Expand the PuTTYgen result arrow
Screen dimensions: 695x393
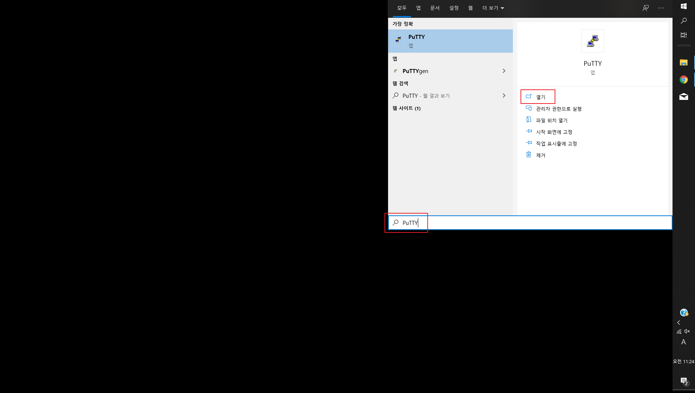tap(504, 71)
